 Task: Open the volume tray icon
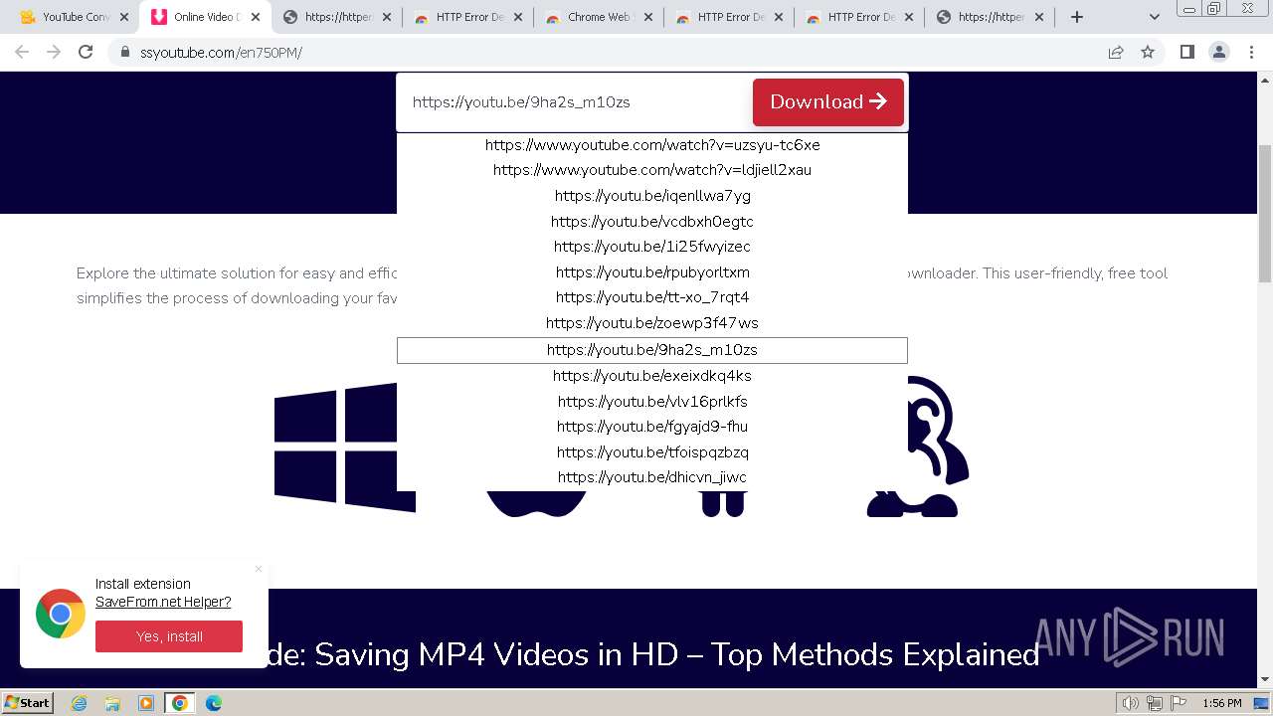click(x=1131, y=703)
